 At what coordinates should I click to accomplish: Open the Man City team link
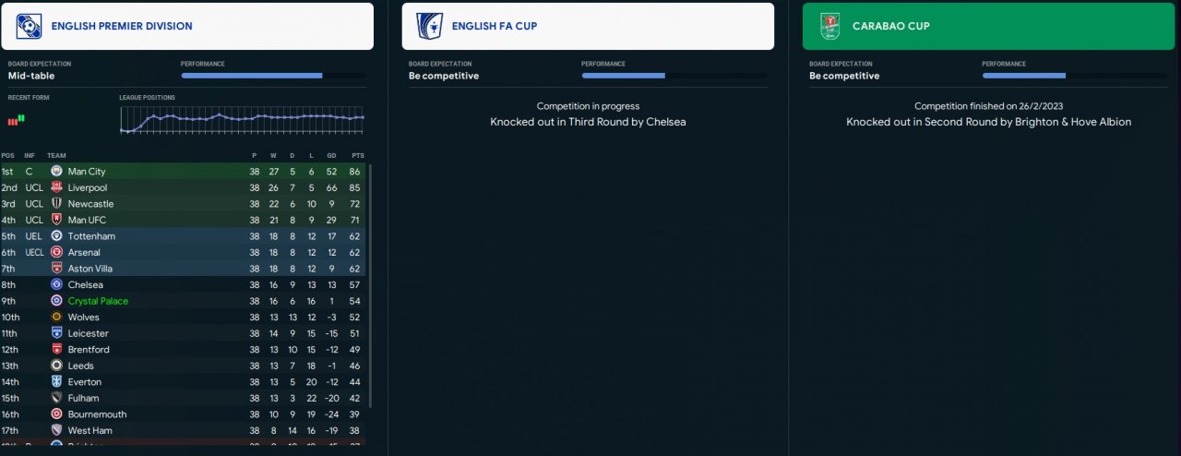(87, 172)
